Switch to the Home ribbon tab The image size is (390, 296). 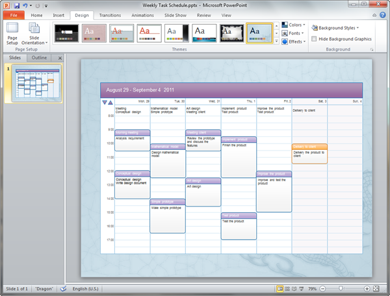tap(36, 15)
